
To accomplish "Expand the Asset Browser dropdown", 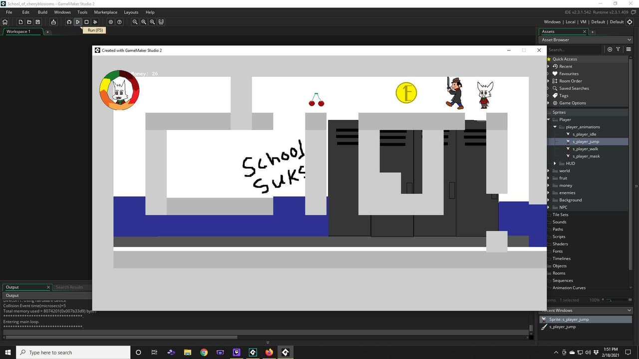I will (x=629, y=40).
